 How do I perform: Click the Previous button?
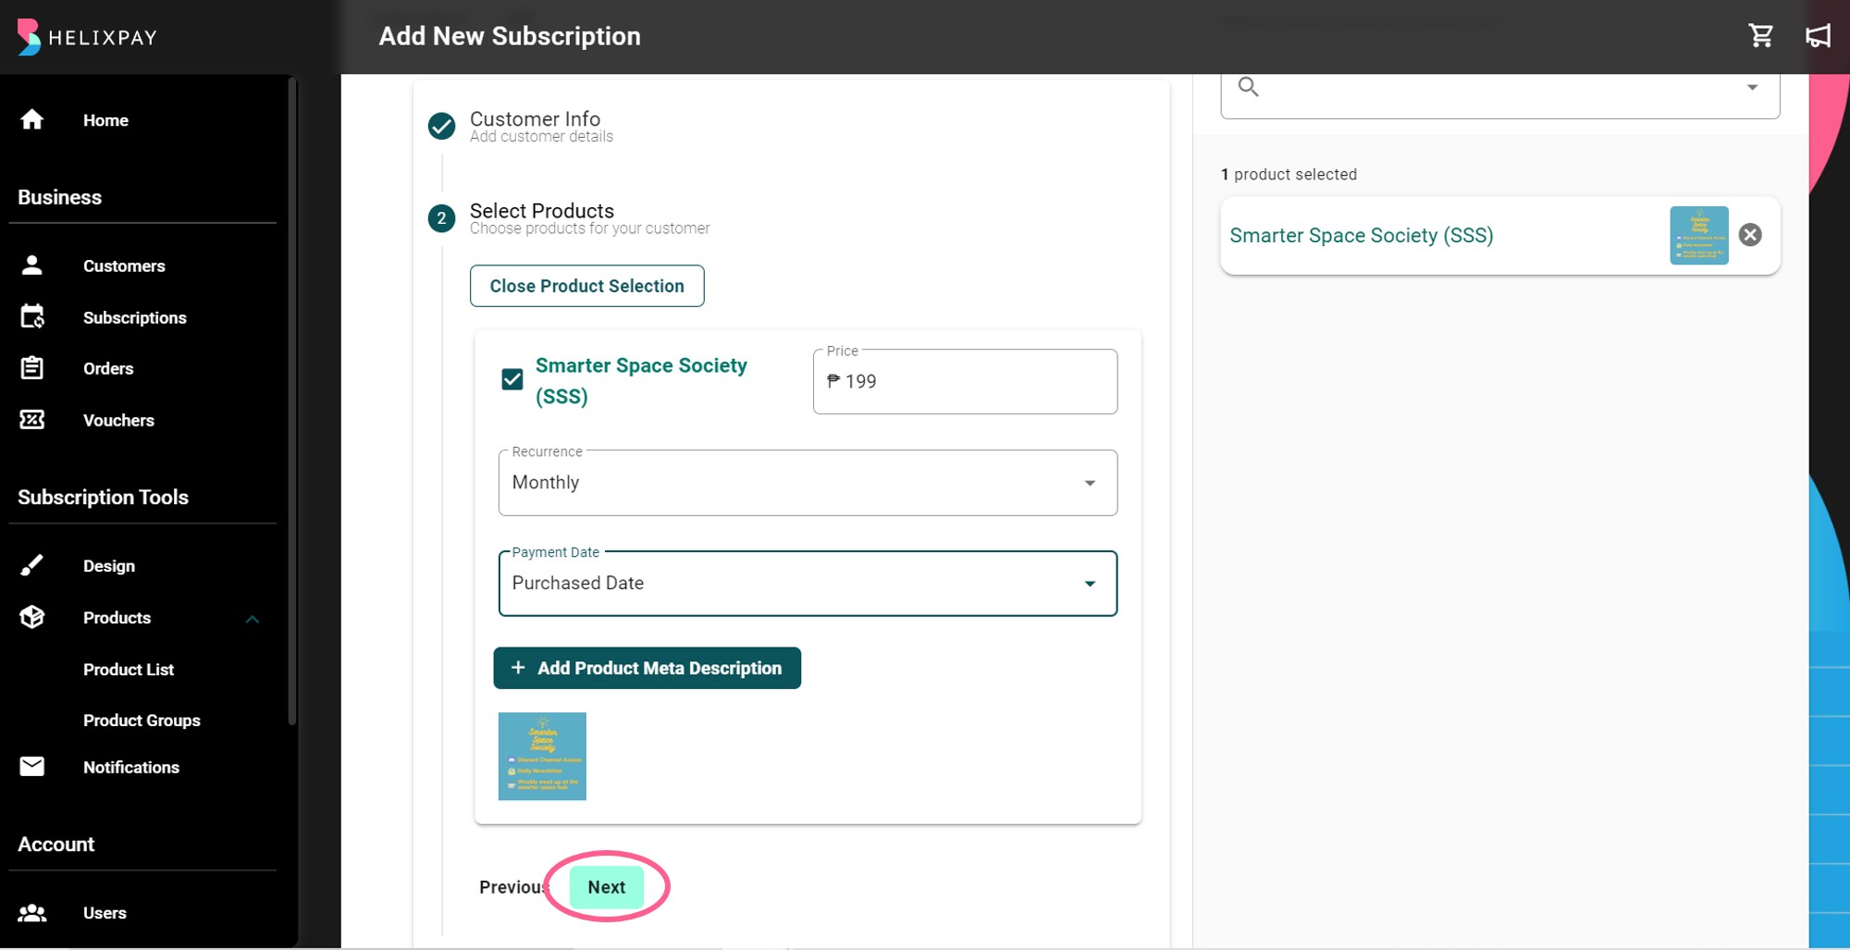tap(512, 887)
